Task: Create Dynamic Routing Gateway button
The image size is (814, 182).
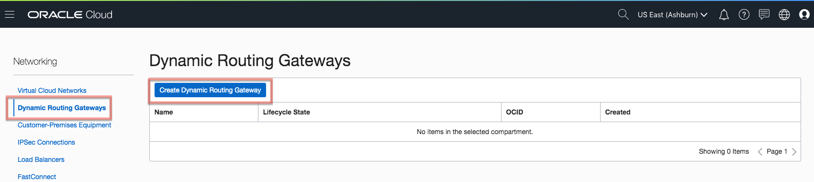Action: 210,90
